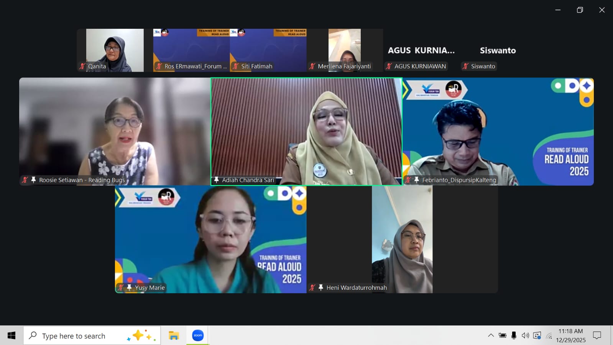The width and height of the screenshot is (613, 345).
Task: Open the Zoom app from the taskbar
Action: (x=198, y=335)
